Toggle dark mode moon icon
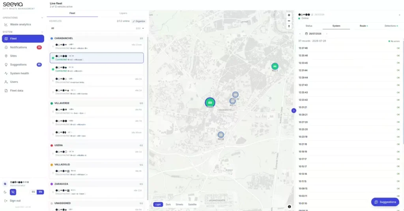Viewport: 404px width, 211px height. click(5, 192)
